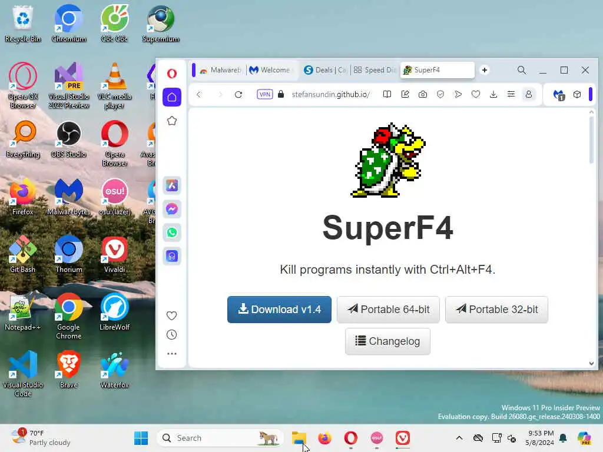Click the Bowser pixel art image
Screen dimensions: 603x452
click(x=387, y=160)
